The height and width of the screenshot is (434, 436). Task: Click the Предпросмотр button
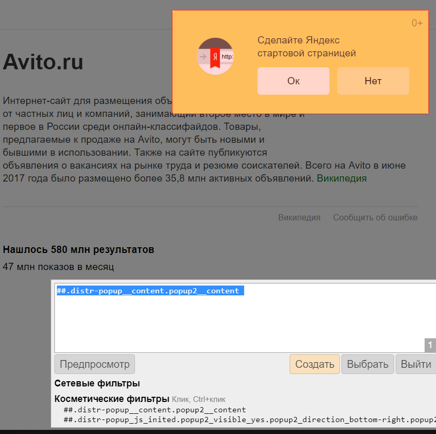95,364
